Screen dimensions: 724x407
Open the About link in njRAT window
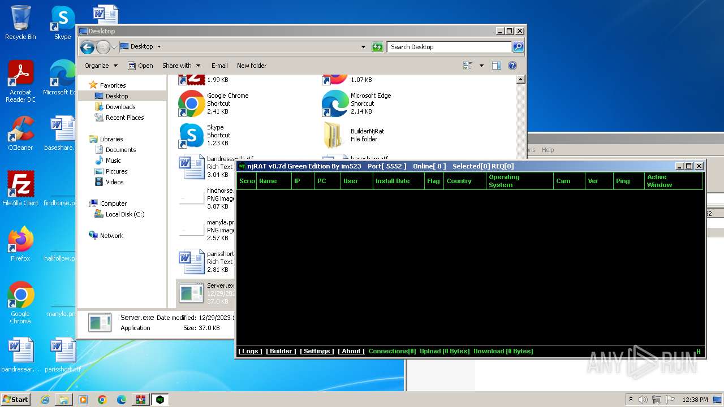[351, 352]
